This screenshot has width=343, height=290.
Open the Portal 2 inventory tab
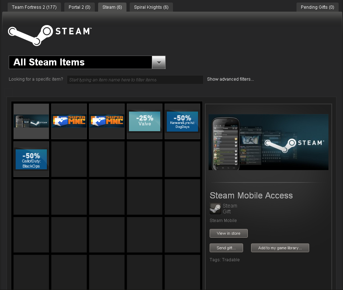pyautogui.click(x=79, y=7)
